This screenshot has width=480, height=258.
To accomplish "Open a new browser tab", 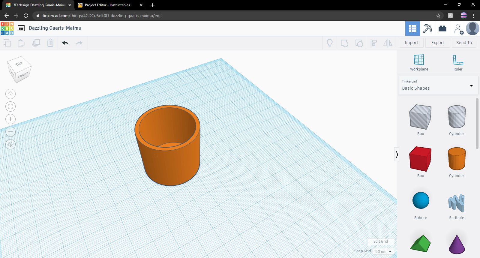I will coord(153,5).
